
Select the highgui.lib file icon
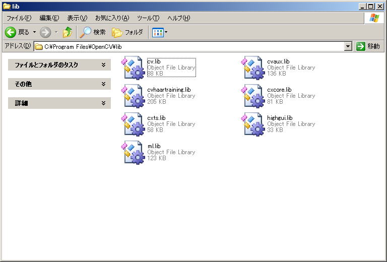click(253, 124)
